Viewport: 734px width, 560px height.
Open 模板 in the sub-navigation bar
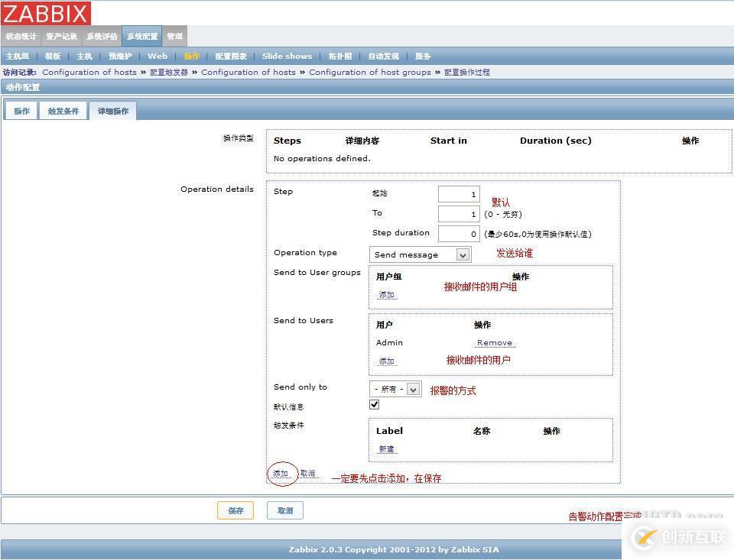pyautogui.click(x=52, y=56)
